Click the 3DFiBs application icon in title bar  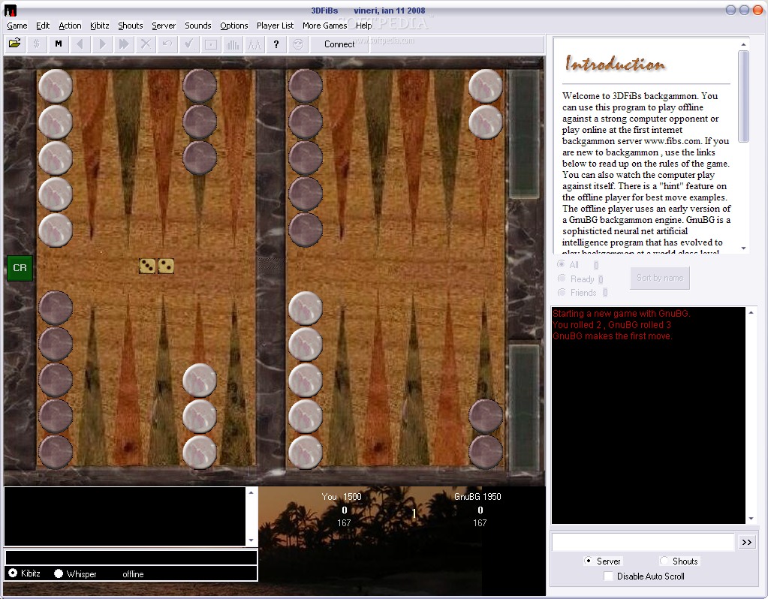10,10
